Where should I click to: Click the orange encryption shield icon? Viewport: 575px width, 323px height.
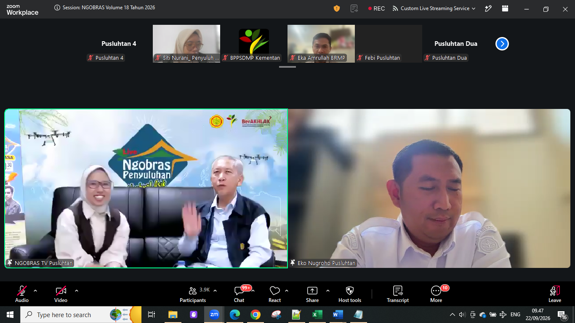tap(337, 8)
